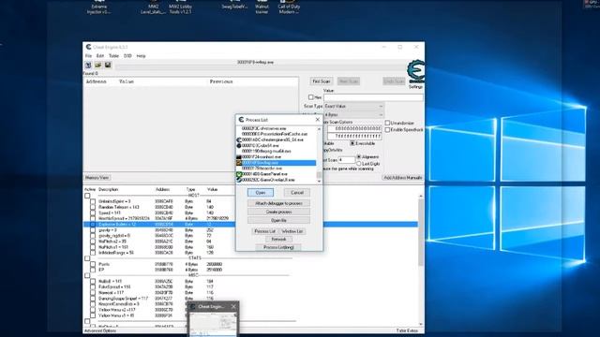Activate the Points entry checkbox

[93, 264]
